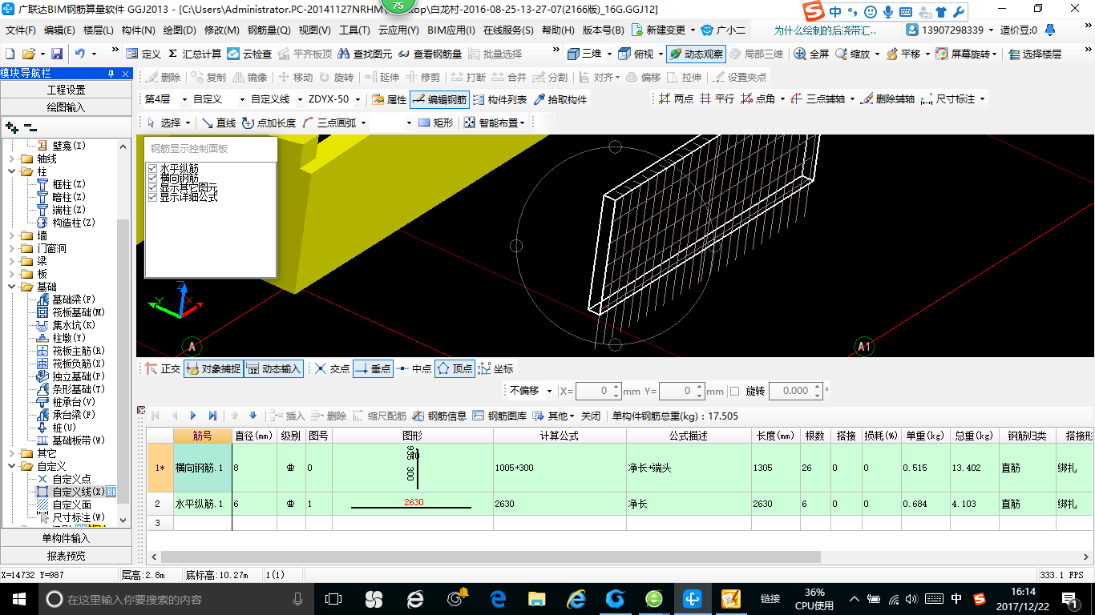The image size is (1095, 615).
Task: Click 拾取构件 pick component
Action: (x=560, y=99)
